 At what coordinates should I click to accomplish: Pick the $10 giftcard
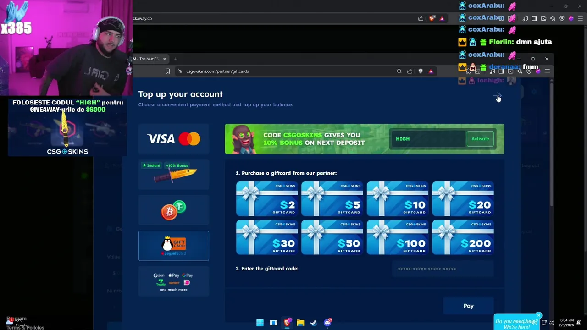(398, 199)
